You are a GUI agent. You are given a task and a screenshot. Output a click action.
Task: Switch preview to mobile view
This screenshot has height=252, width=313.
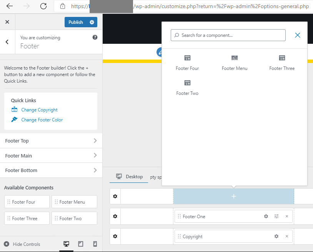click(x=95, y=244)
